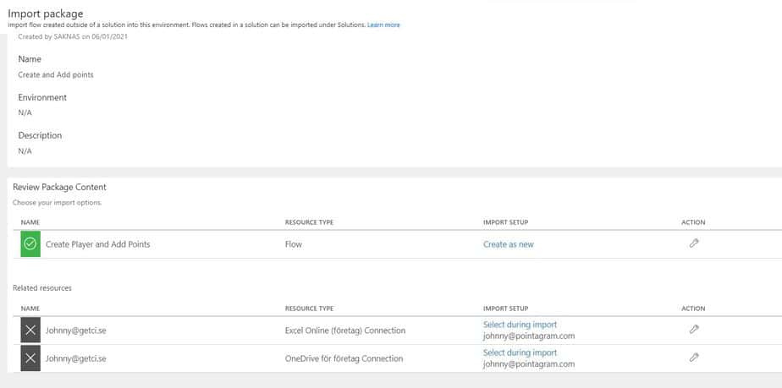Click Select during import for Excel Online
This screenshot has width=782, height=388.
520,325
